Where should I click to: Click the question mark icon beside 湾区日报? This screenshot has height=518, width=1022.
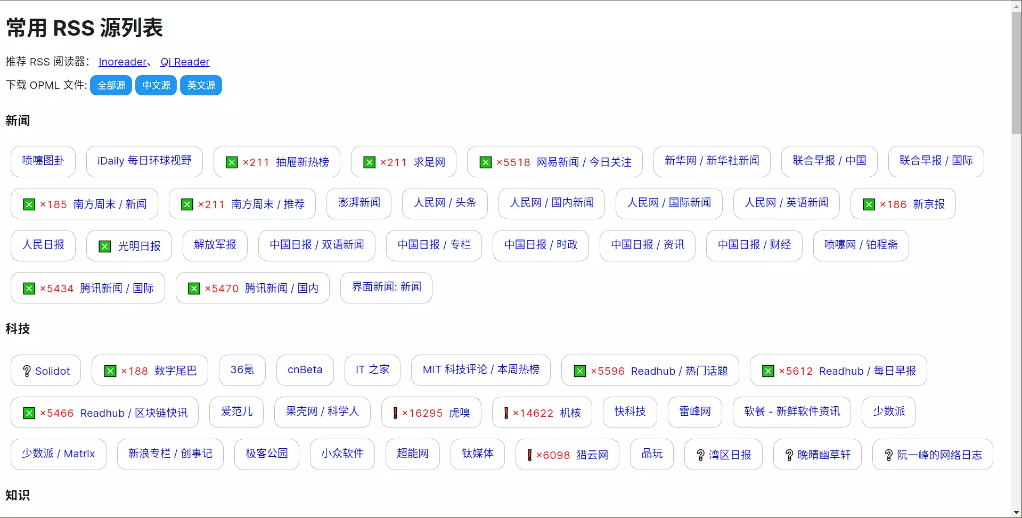click(x=700, y=455)
